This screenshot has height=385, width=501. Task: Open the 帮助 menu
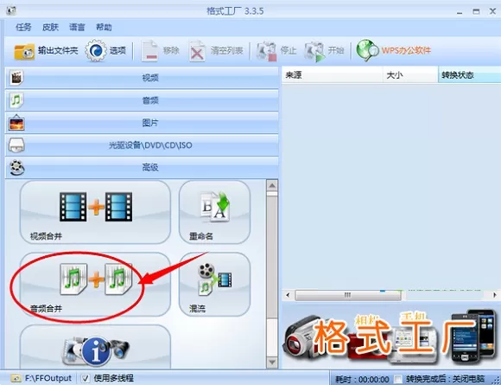pos(104,27)
